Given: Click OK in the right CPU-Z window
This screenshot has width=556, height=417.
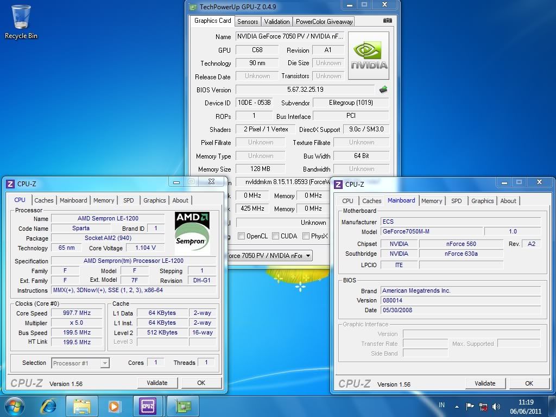Looking at the screenshot, I should [x=529, y=383].
